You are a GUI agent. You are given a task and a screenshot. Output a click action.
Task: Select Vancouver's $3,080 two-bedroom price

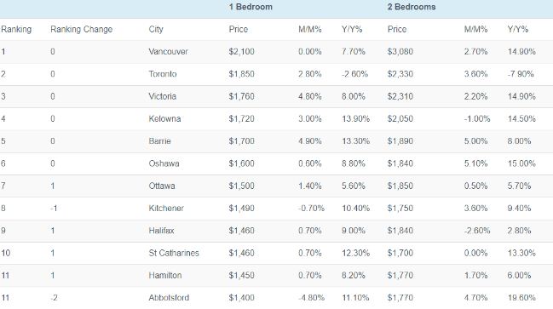coord(400,52)
